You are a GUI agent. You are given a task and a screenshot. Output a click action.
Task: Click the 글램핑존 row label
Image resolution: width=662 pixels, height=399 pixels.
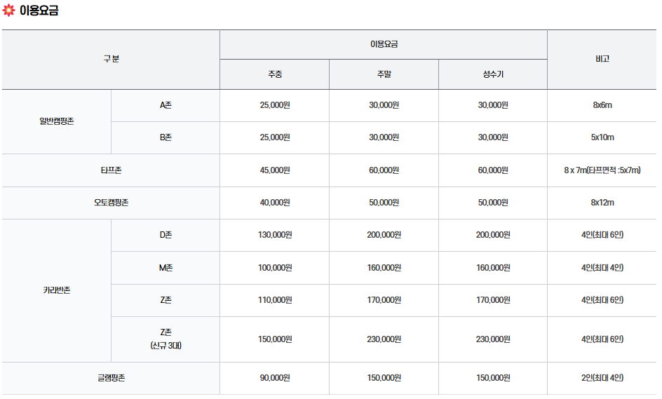pos(111,378)
